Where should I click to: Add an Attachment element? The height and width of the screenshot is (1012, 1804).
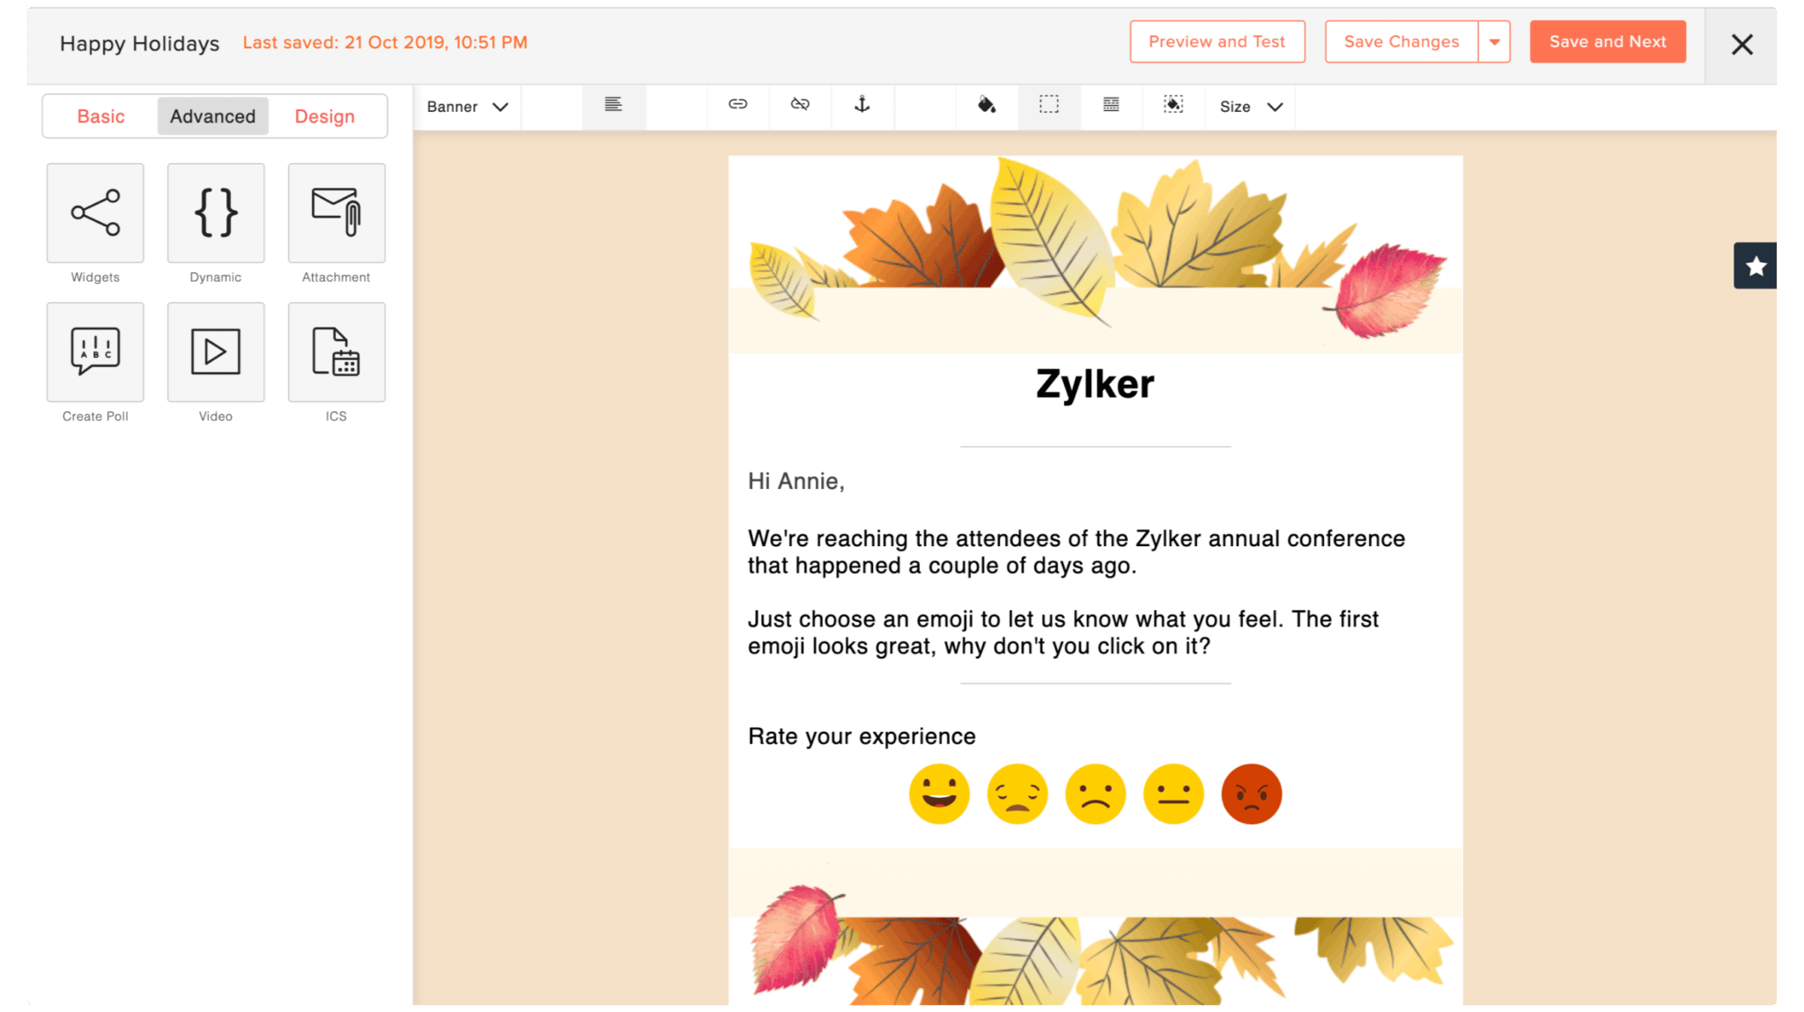tap(336, 212)
